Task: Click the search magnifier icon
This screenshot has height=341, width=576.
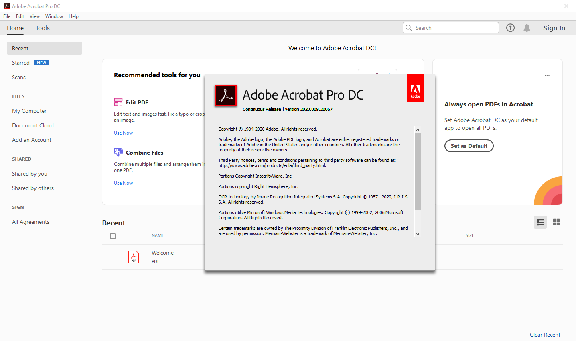Action: pos(409,28)
